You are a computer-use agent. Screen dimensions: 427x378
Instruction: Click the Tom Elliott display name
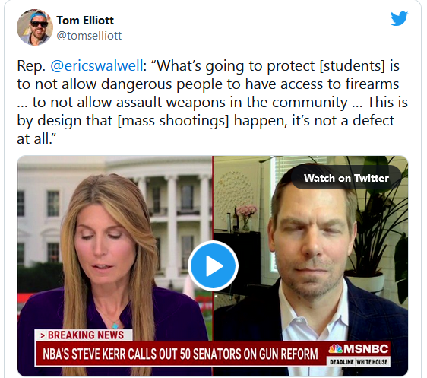(85, 21)
